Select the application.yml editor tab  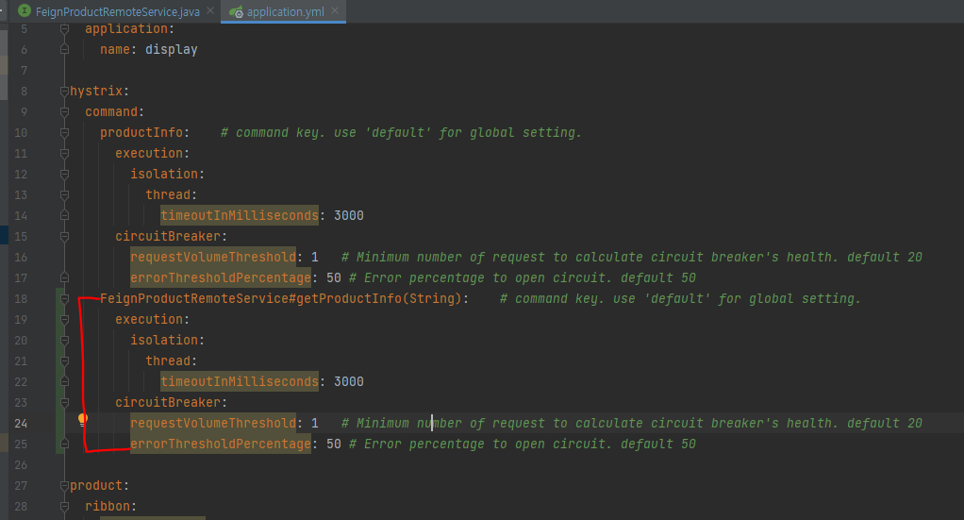click(285, 11)
